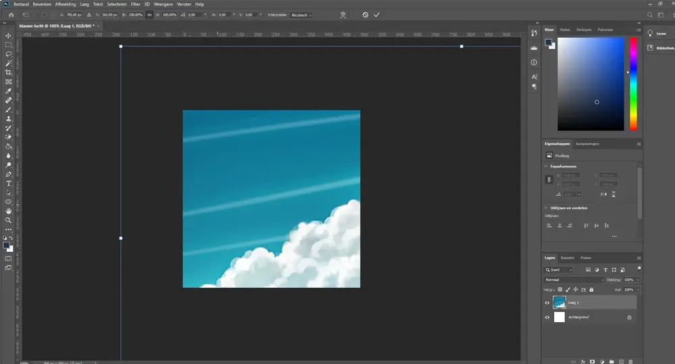Open the Bestand menu

[21, 4]
